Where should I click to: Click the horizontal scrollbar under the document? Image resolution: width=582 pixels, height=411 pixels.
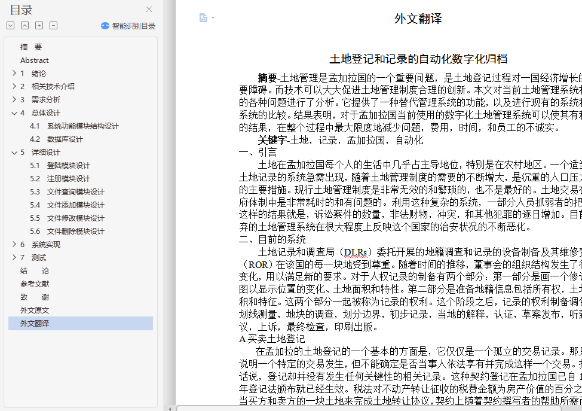coord(369,408)
